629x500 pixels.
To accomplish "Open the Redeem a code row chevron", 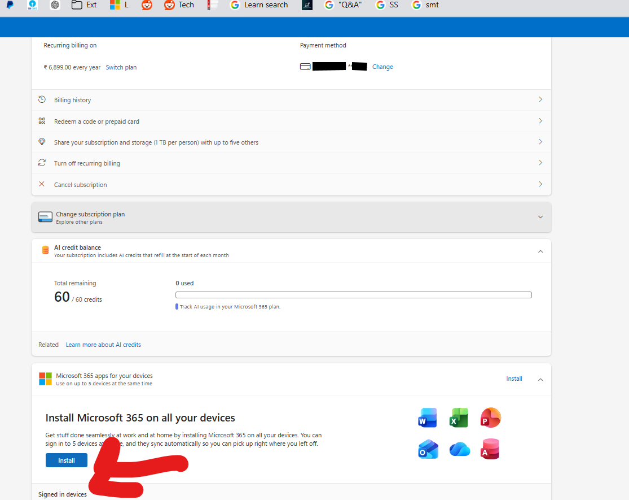I will [540, 121].
